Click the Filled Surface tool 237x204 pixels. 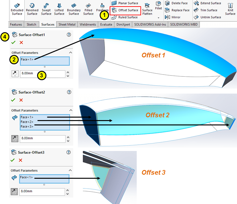click(88, 8)
